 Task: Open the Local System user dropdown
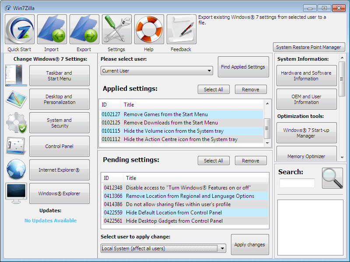click(x=163, y=248)
